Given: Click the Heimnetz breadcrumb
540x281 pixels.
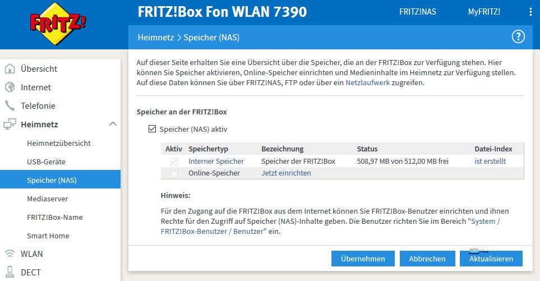Looking at the screenshot, I should tap(156, 38).
